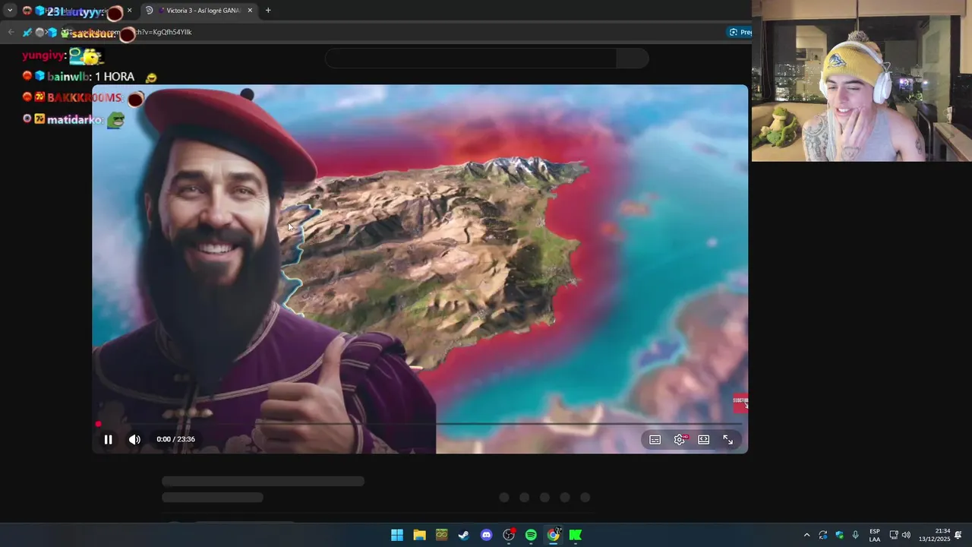Click the 0:00 / 23:36 time display
This screenshot has height=547, width=972.
tap(176, 439)
